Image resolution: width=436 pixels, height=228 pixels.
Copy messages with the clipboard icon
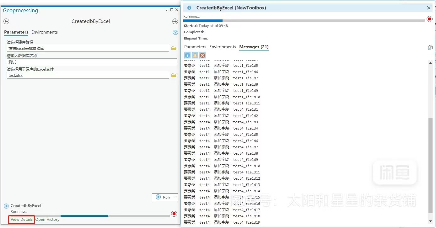pyautogui.click(x=430, y=48)
